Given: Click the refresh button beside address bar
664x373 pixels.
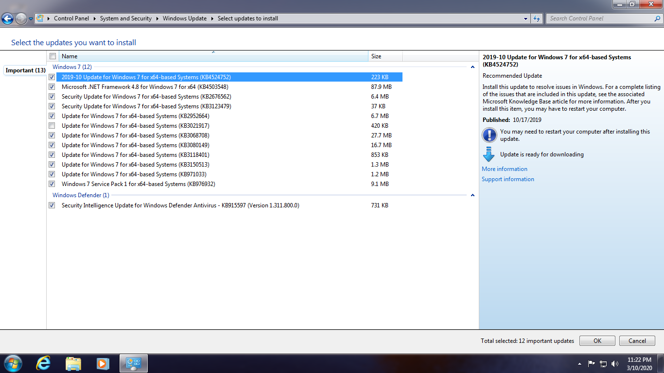Looking at the screenshot, I should [x=537, y=18].
